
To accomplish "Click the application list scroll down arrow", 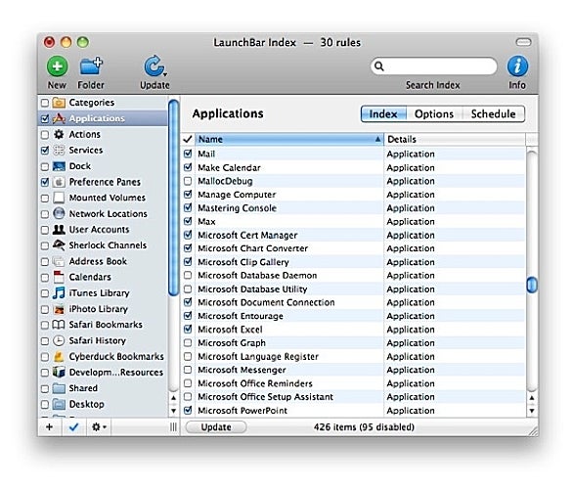I will tap(532, 410).
